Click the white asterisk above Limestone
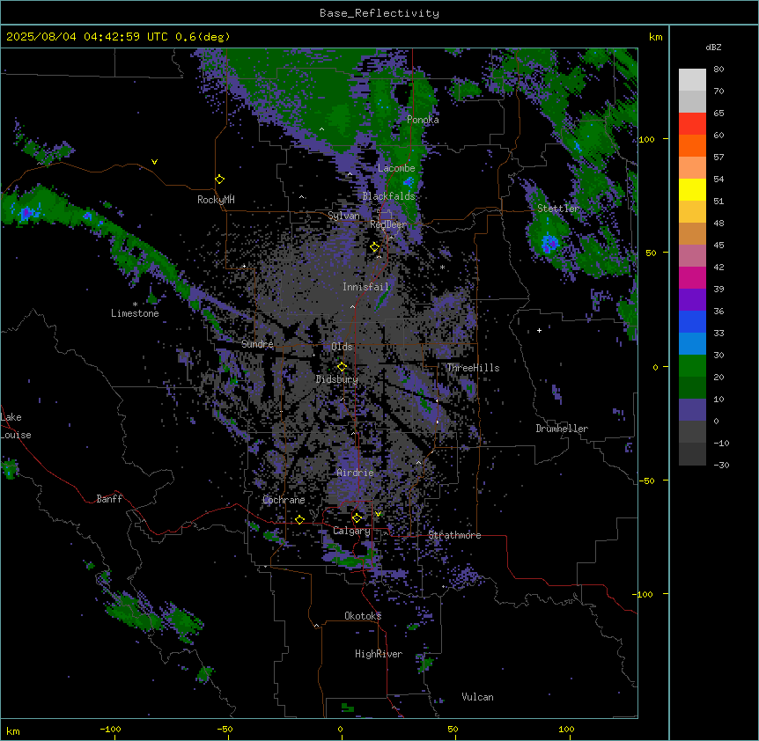 [135, 304]
